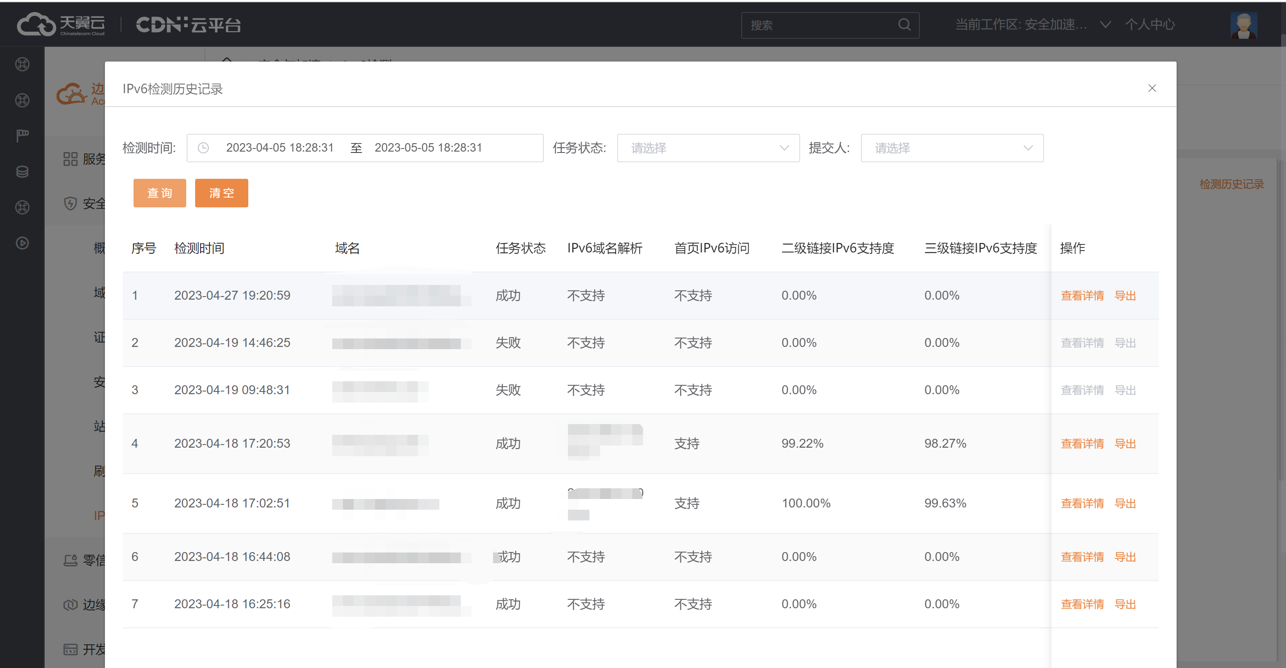This screenshot has width=1286, height=668.
Task: Click the flag icon in sidebar
Action: coord(22,136)
